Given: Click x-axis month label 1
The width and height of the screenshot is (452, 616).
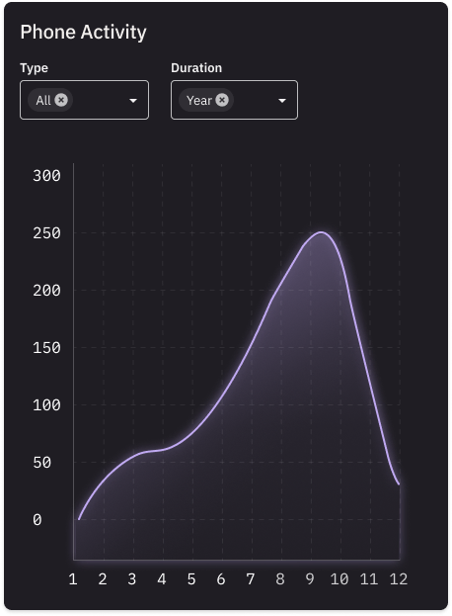Looking at the screenshot, I should pos(73,579).
